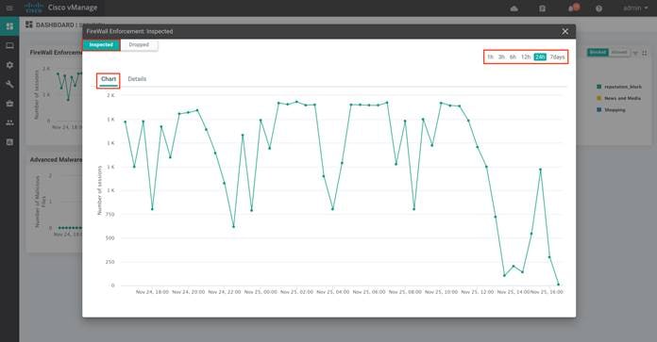The height and width of the screenshot is (342, 657).
Task: Open the Monitor screen icon in the sidebar
Action: pos(9,45)
